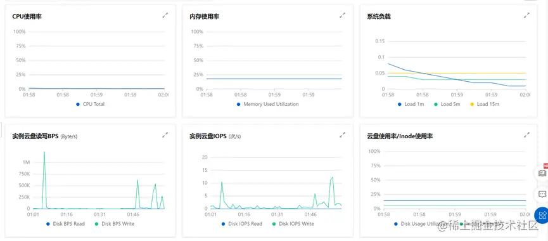Screen dimensions: 548x241
Task: Click the 01:46 axis label in IOPS chart
Action: tap(310, 214)
